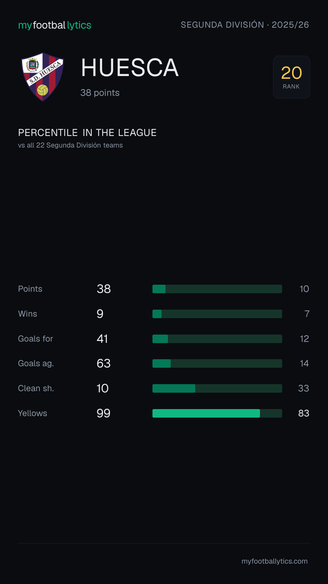Select the Wins stat label
The image size is (328, 584).
(28, 314)
